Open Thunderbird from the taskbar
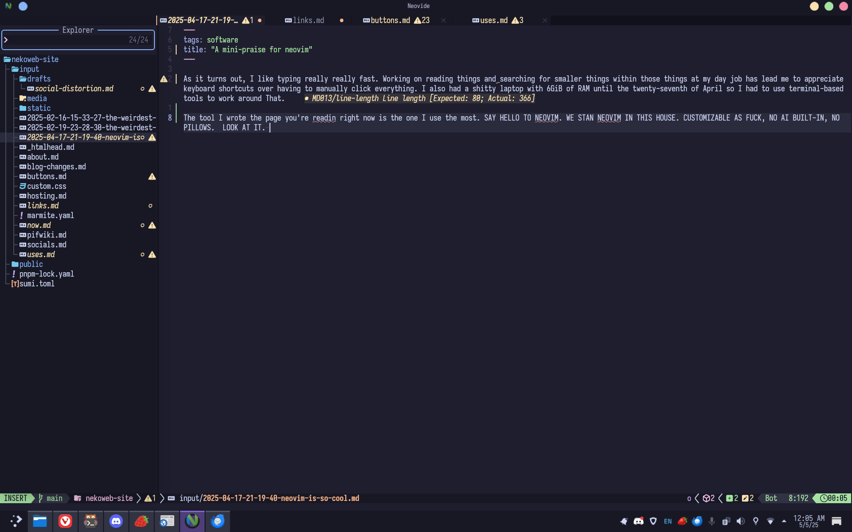 tap(217, 521)
